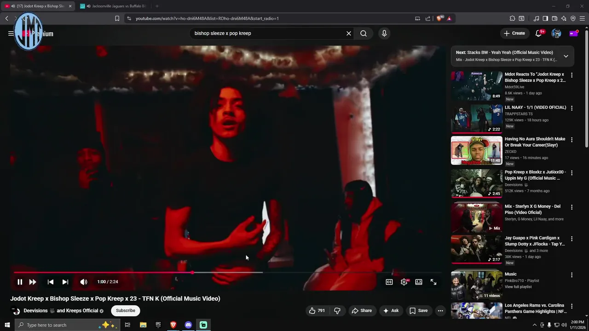Open options for Having No Aura video
Screen dimensions: 589x331
click(x=572, y=140)
